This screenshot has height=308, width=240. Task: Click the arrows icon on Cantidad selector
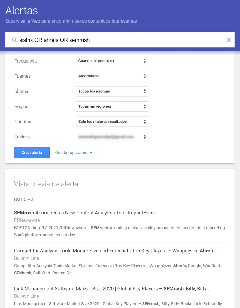click(x=145, y=122)
